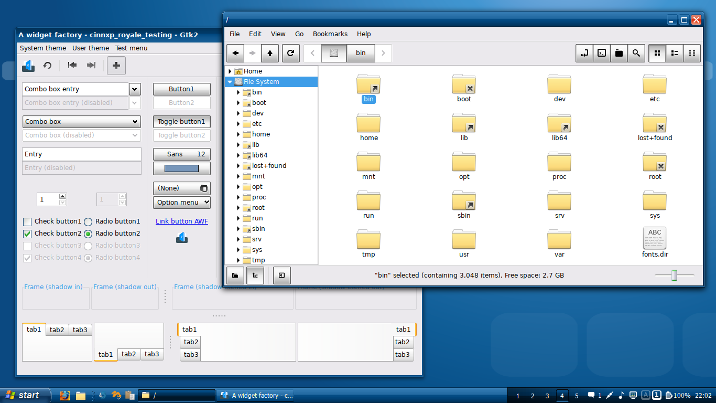716x403 pixels.
Task: Open the Bookmarks menu
Action: pyautogui.click(x=330, y=34)
